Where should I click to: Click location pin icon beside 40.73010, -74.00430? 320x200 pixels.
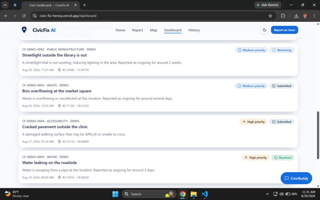click(60, 177)
